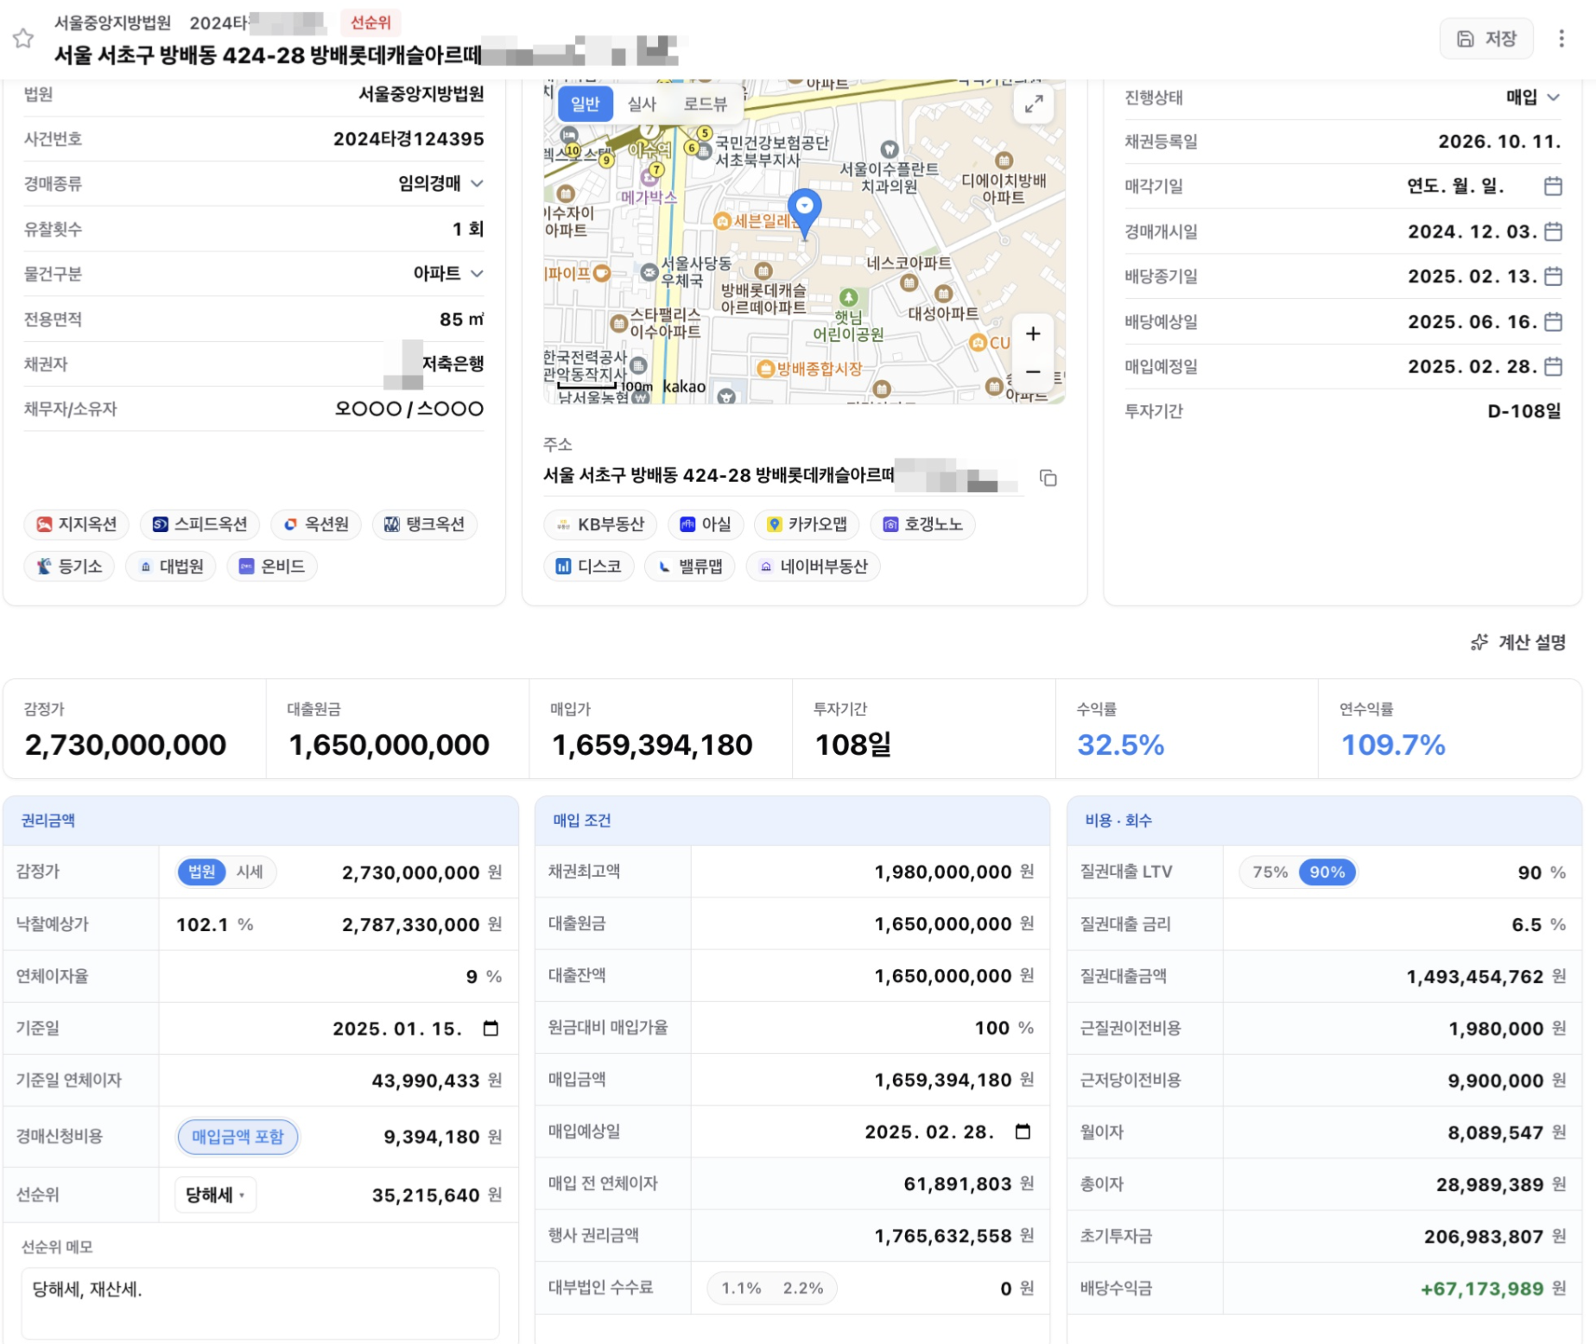
Task: Switch map to 실사 satellite view
Action: (x=641, y=105)
